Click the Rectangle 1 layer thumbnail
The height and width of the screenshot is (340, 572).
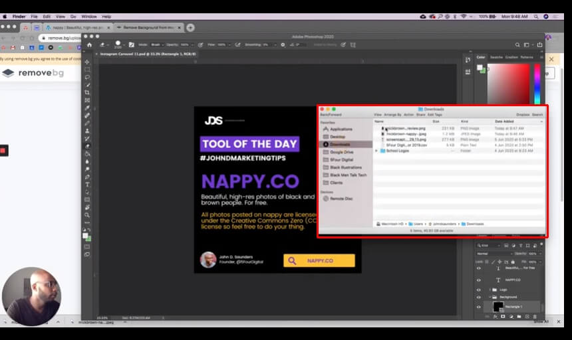498,307
